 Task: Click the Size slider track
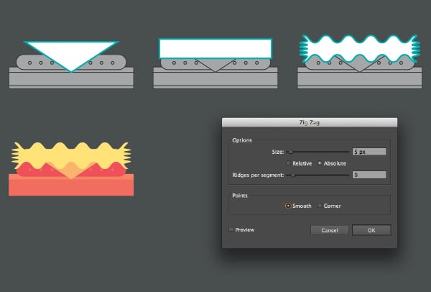coord(318,152)
